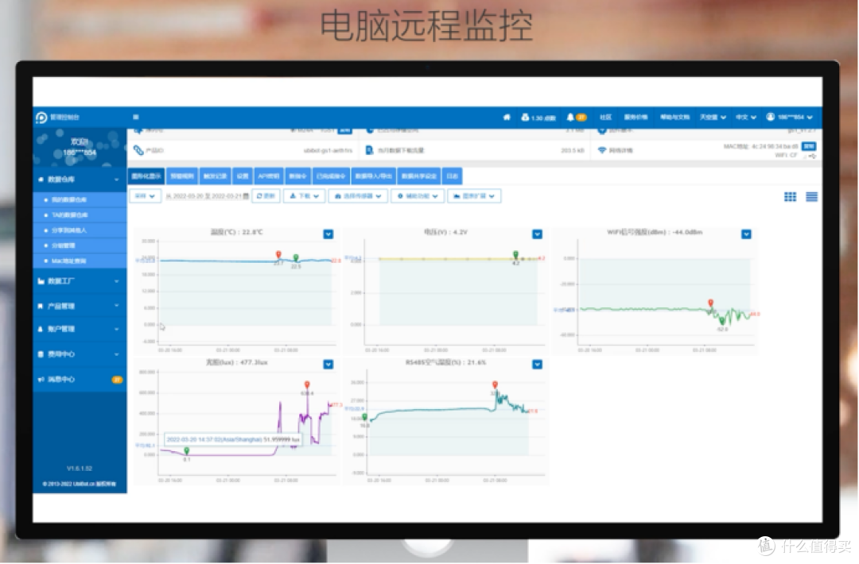
Task: Switch to the API密钥 tab
Action: click(x=269, y=176)
